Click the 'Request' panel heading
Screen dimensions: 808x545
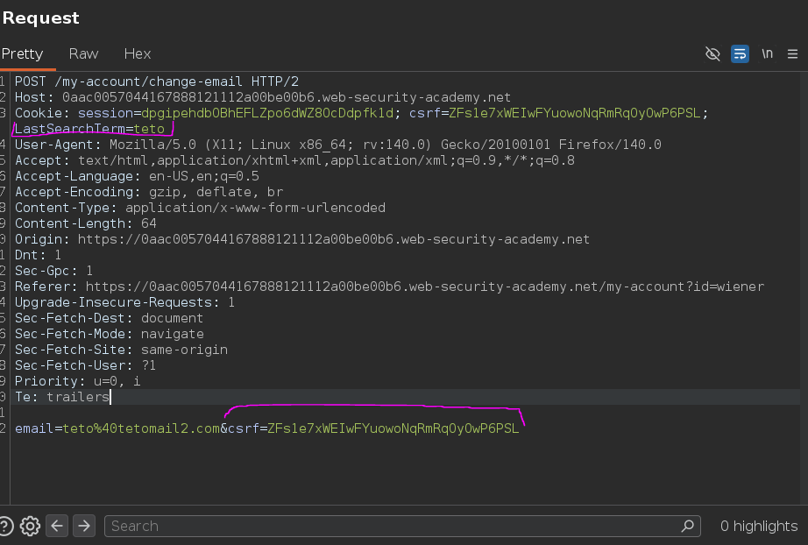pyautogui.click(x=40, y=18)
